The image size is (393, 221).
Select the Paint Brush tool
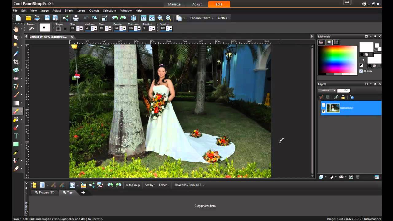(x=16, y=95)
